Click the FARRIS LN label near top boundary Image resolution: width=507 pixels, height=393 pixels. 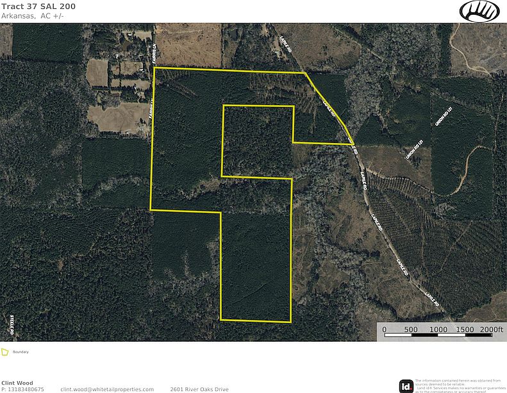pyautogui.click(x=154, y=49)
